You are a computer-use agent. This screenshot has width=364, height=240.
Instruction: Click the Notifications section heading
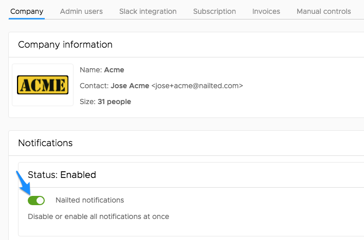45,143
